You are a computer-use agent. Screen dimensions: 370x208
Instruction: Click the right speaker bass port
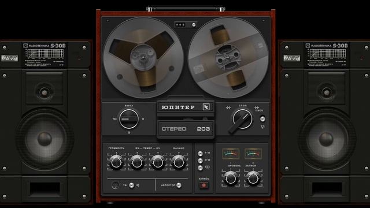[x=327, y=188]
